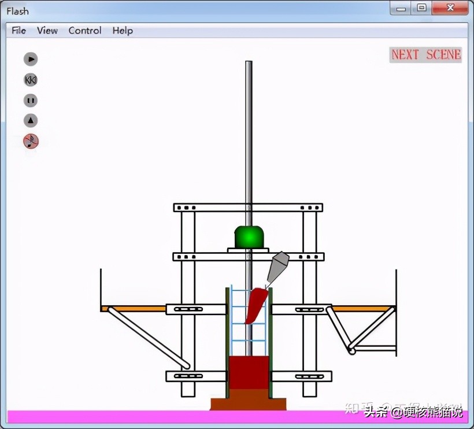Click the up-arrow eject style button

click(x=31, y=121)
